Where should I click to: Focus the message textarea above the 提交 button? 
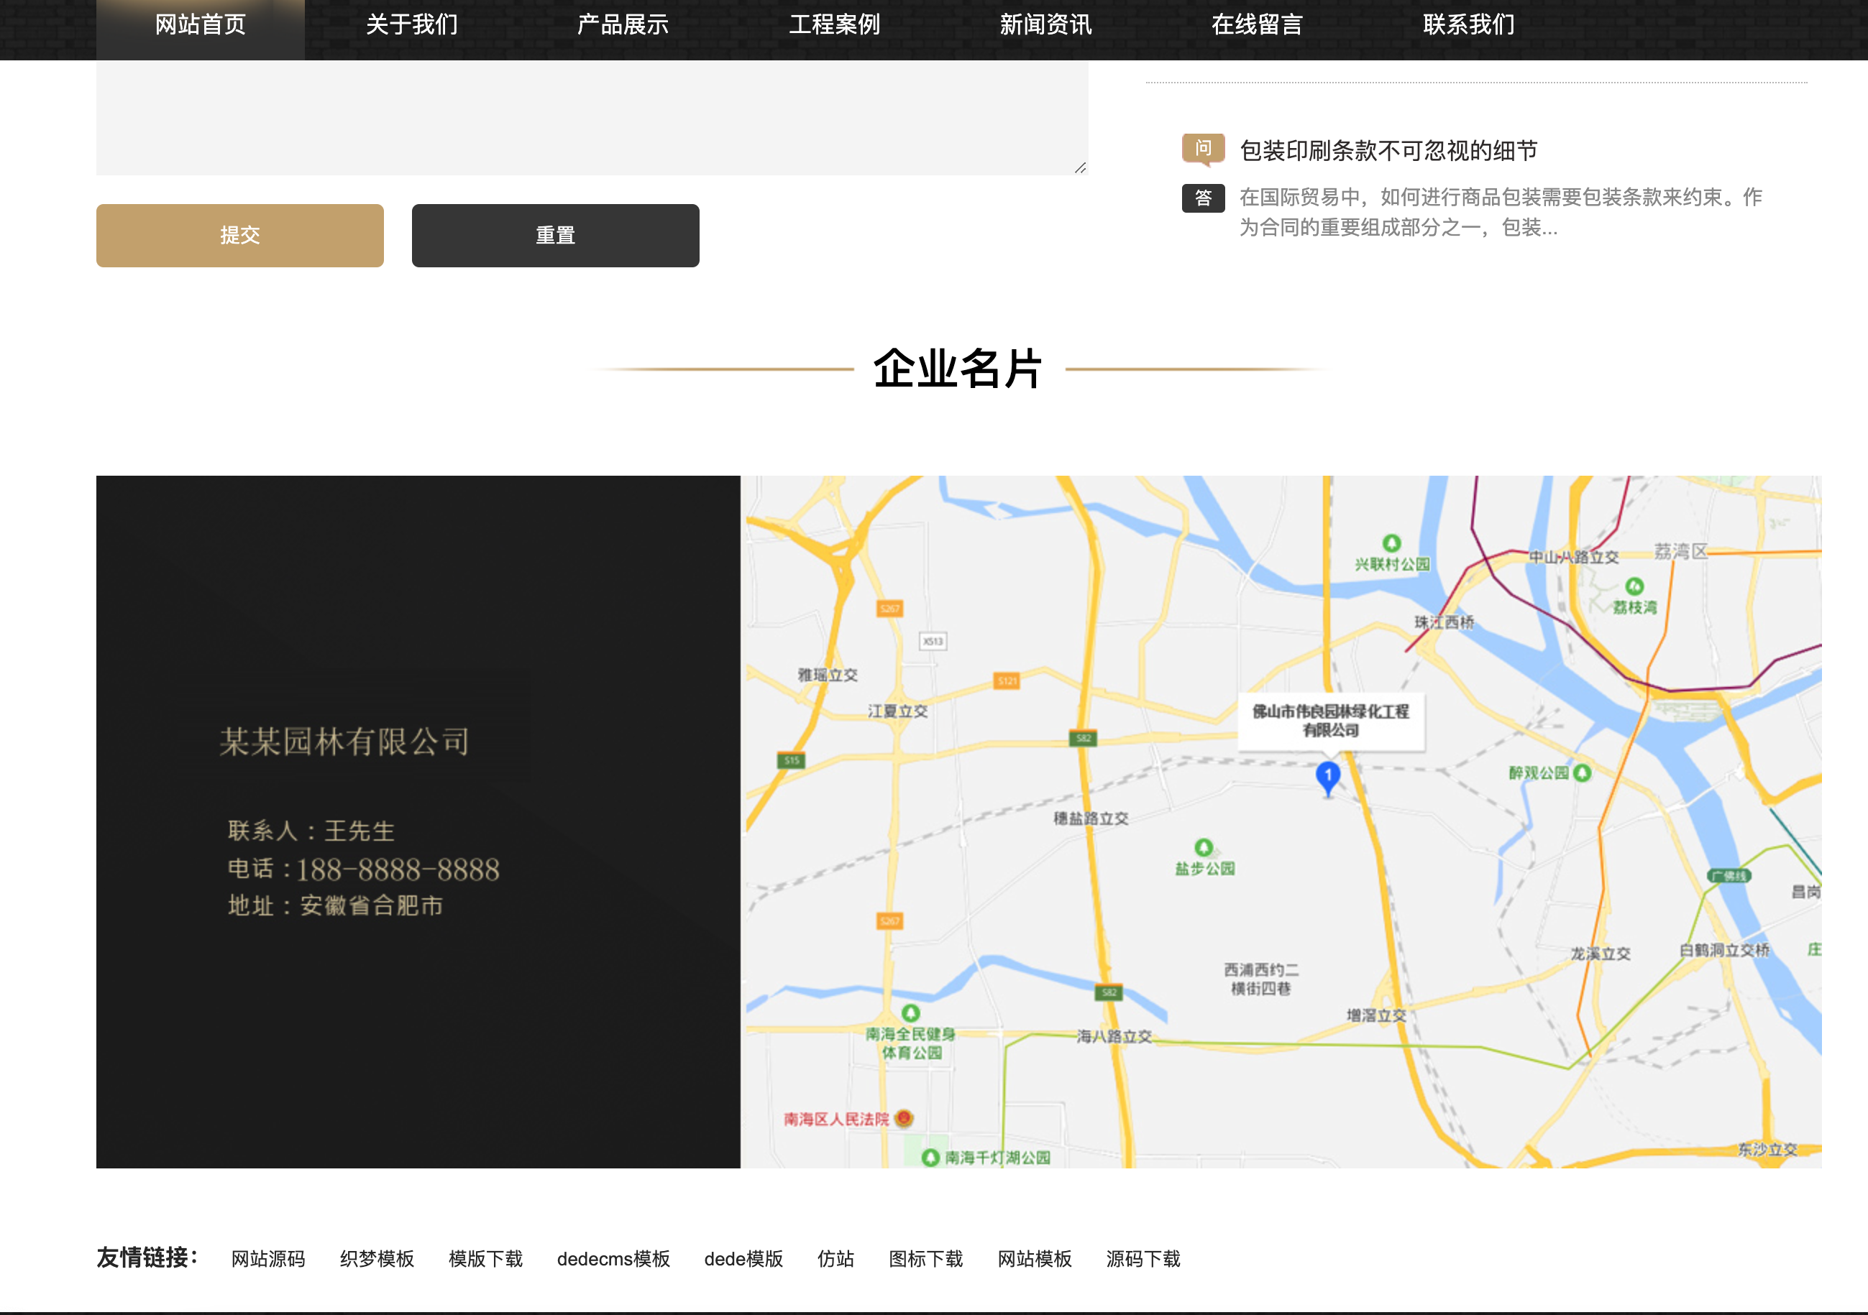tap(592, 117)
